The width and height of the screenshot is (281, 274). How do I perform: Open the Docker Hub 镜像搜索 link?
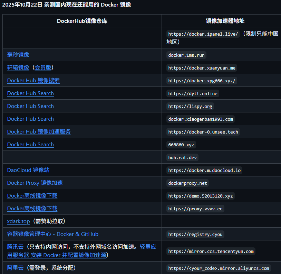click(x=33, y=81)
